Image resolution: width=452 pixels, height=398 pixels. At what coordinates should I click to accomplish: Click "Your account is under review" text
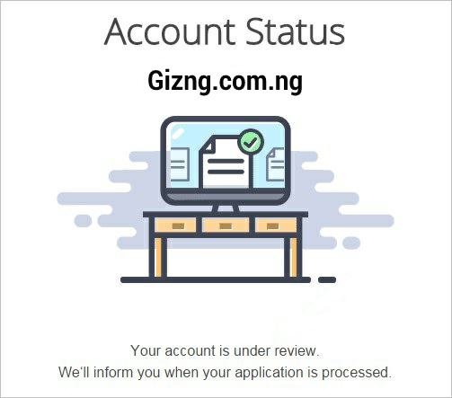pos(225,350)
